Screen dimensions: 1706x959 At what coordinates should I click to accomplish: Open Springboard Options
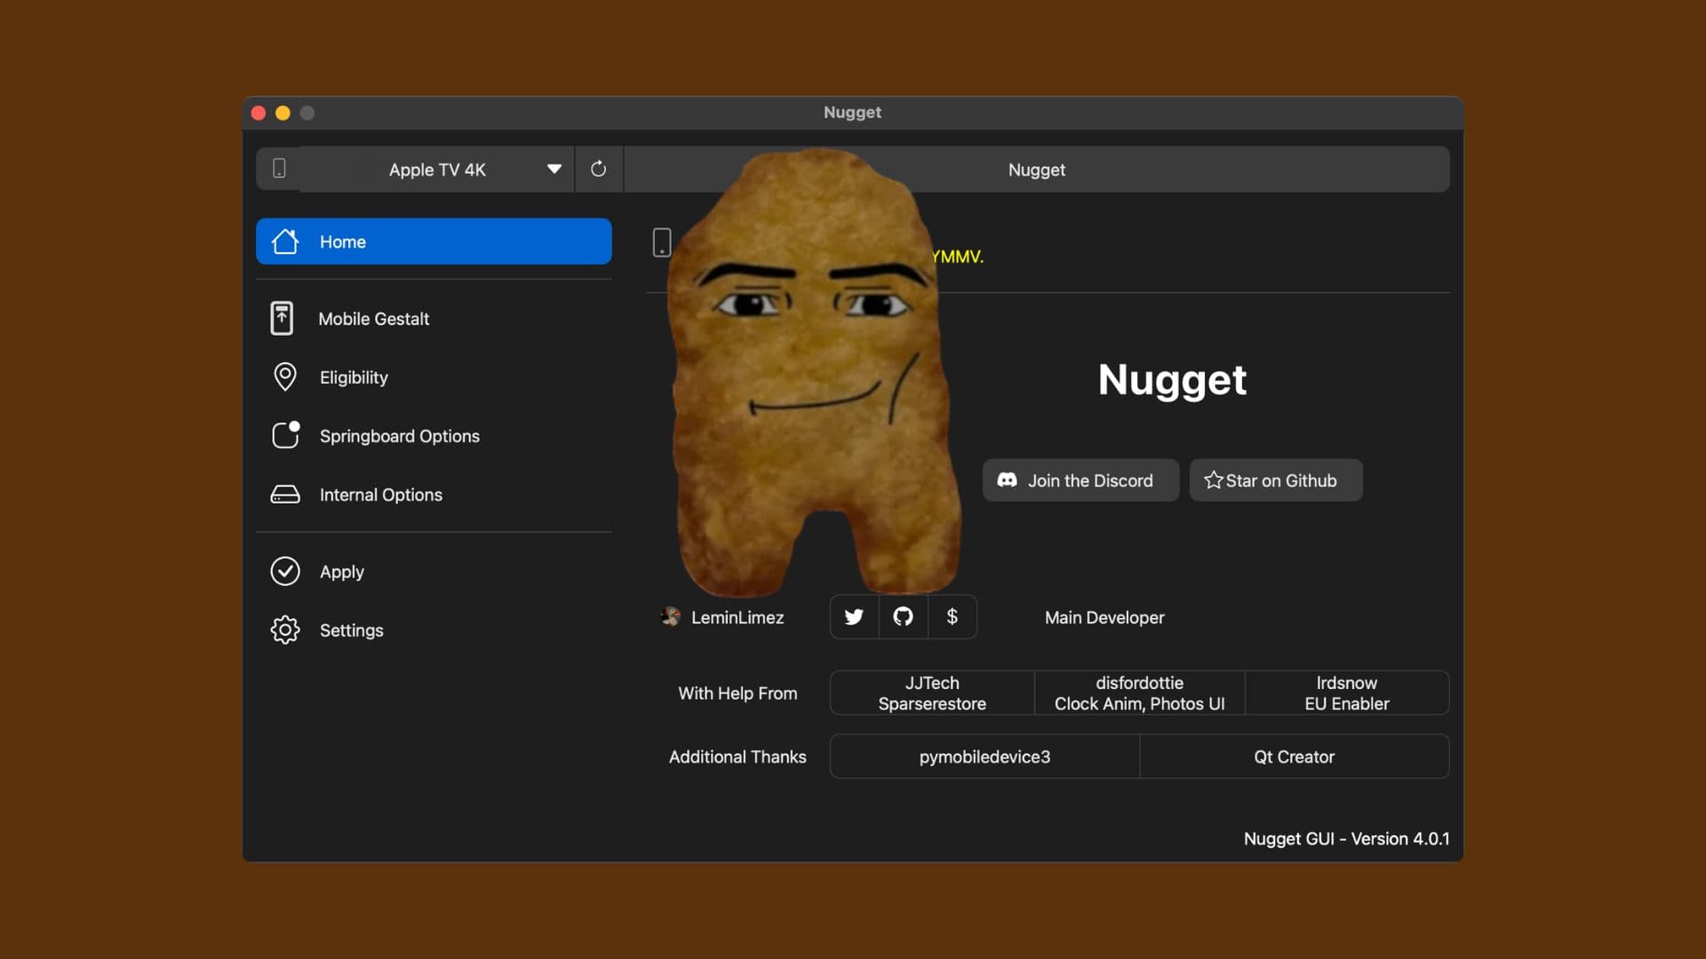point(284,435)
